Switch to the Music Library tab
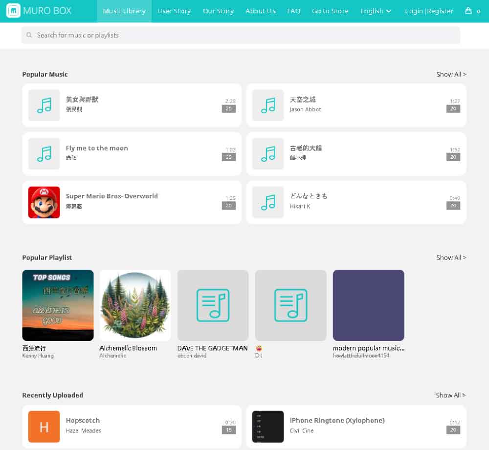 pyautogui.click(x=124, y=11)
